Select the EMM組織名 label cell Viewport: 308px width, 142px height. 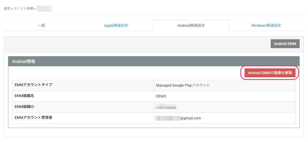[x=25, y=96]
